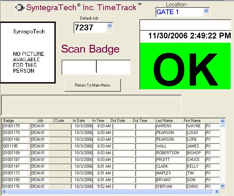Click the employee picture placeholder box
Viewport: 234px width, 196px height.
pyautogui.click(x=28, y=53)
